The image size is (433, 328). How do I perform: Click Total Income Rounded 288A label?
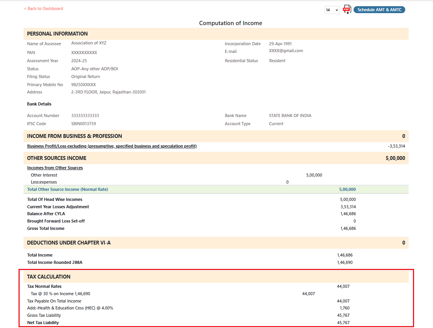pos(55,262)
